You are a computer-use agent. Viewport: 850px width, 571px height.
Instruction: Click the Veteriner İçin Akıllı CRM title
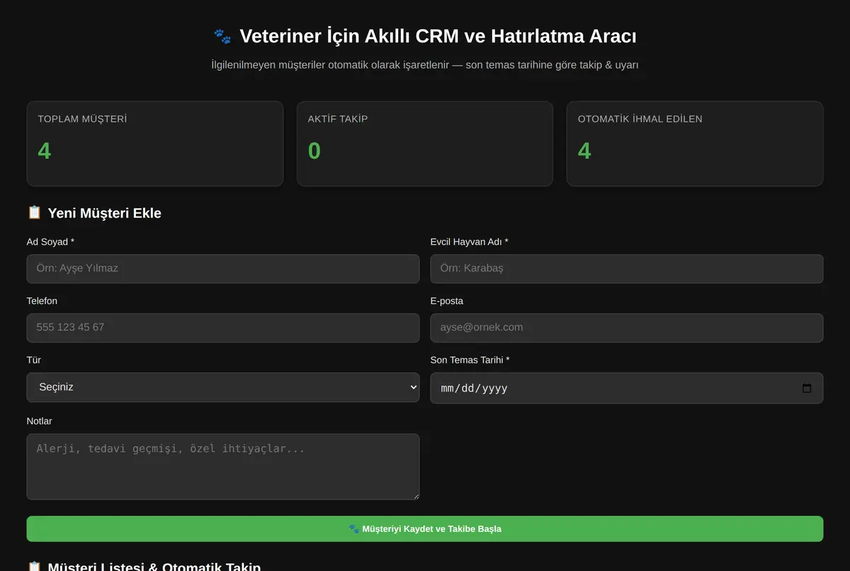click(438, 36)
